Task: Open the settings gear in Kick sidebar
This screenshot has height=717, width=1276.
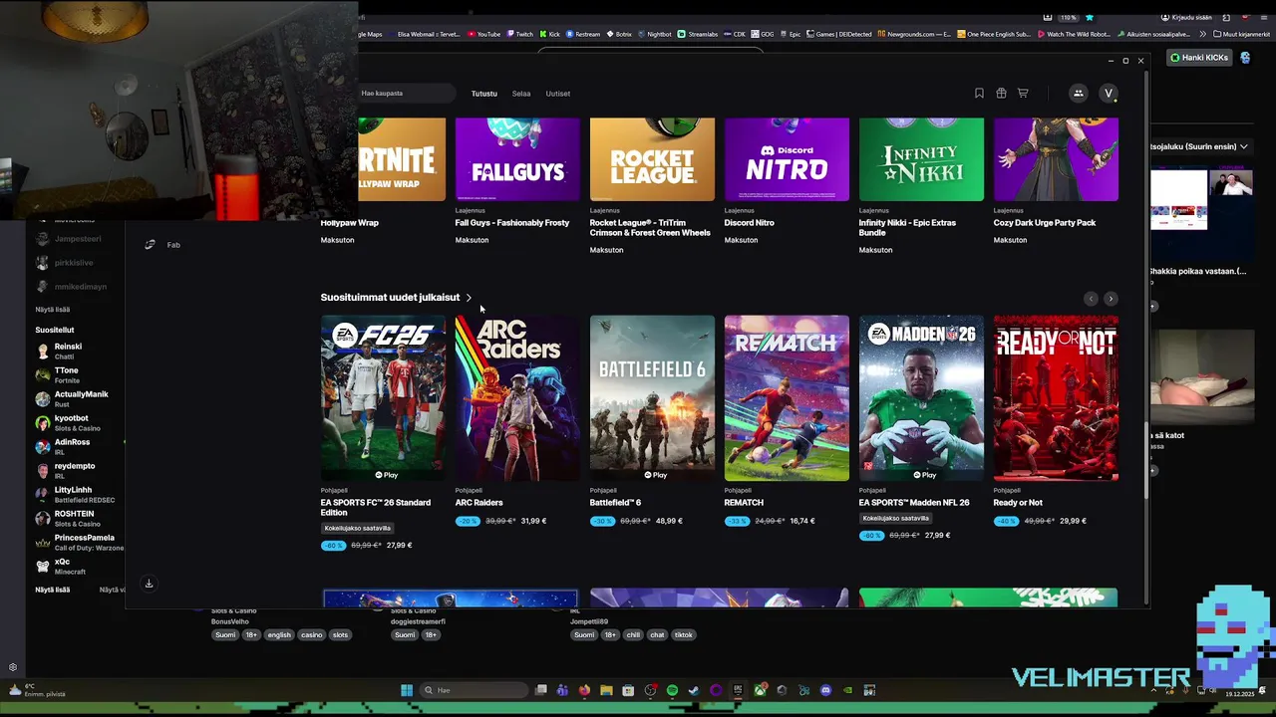Action: click(13, 667)
